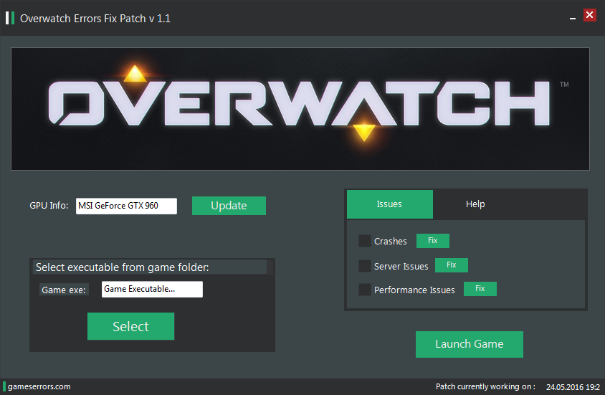Click the Overwatch logo banner

300,109
